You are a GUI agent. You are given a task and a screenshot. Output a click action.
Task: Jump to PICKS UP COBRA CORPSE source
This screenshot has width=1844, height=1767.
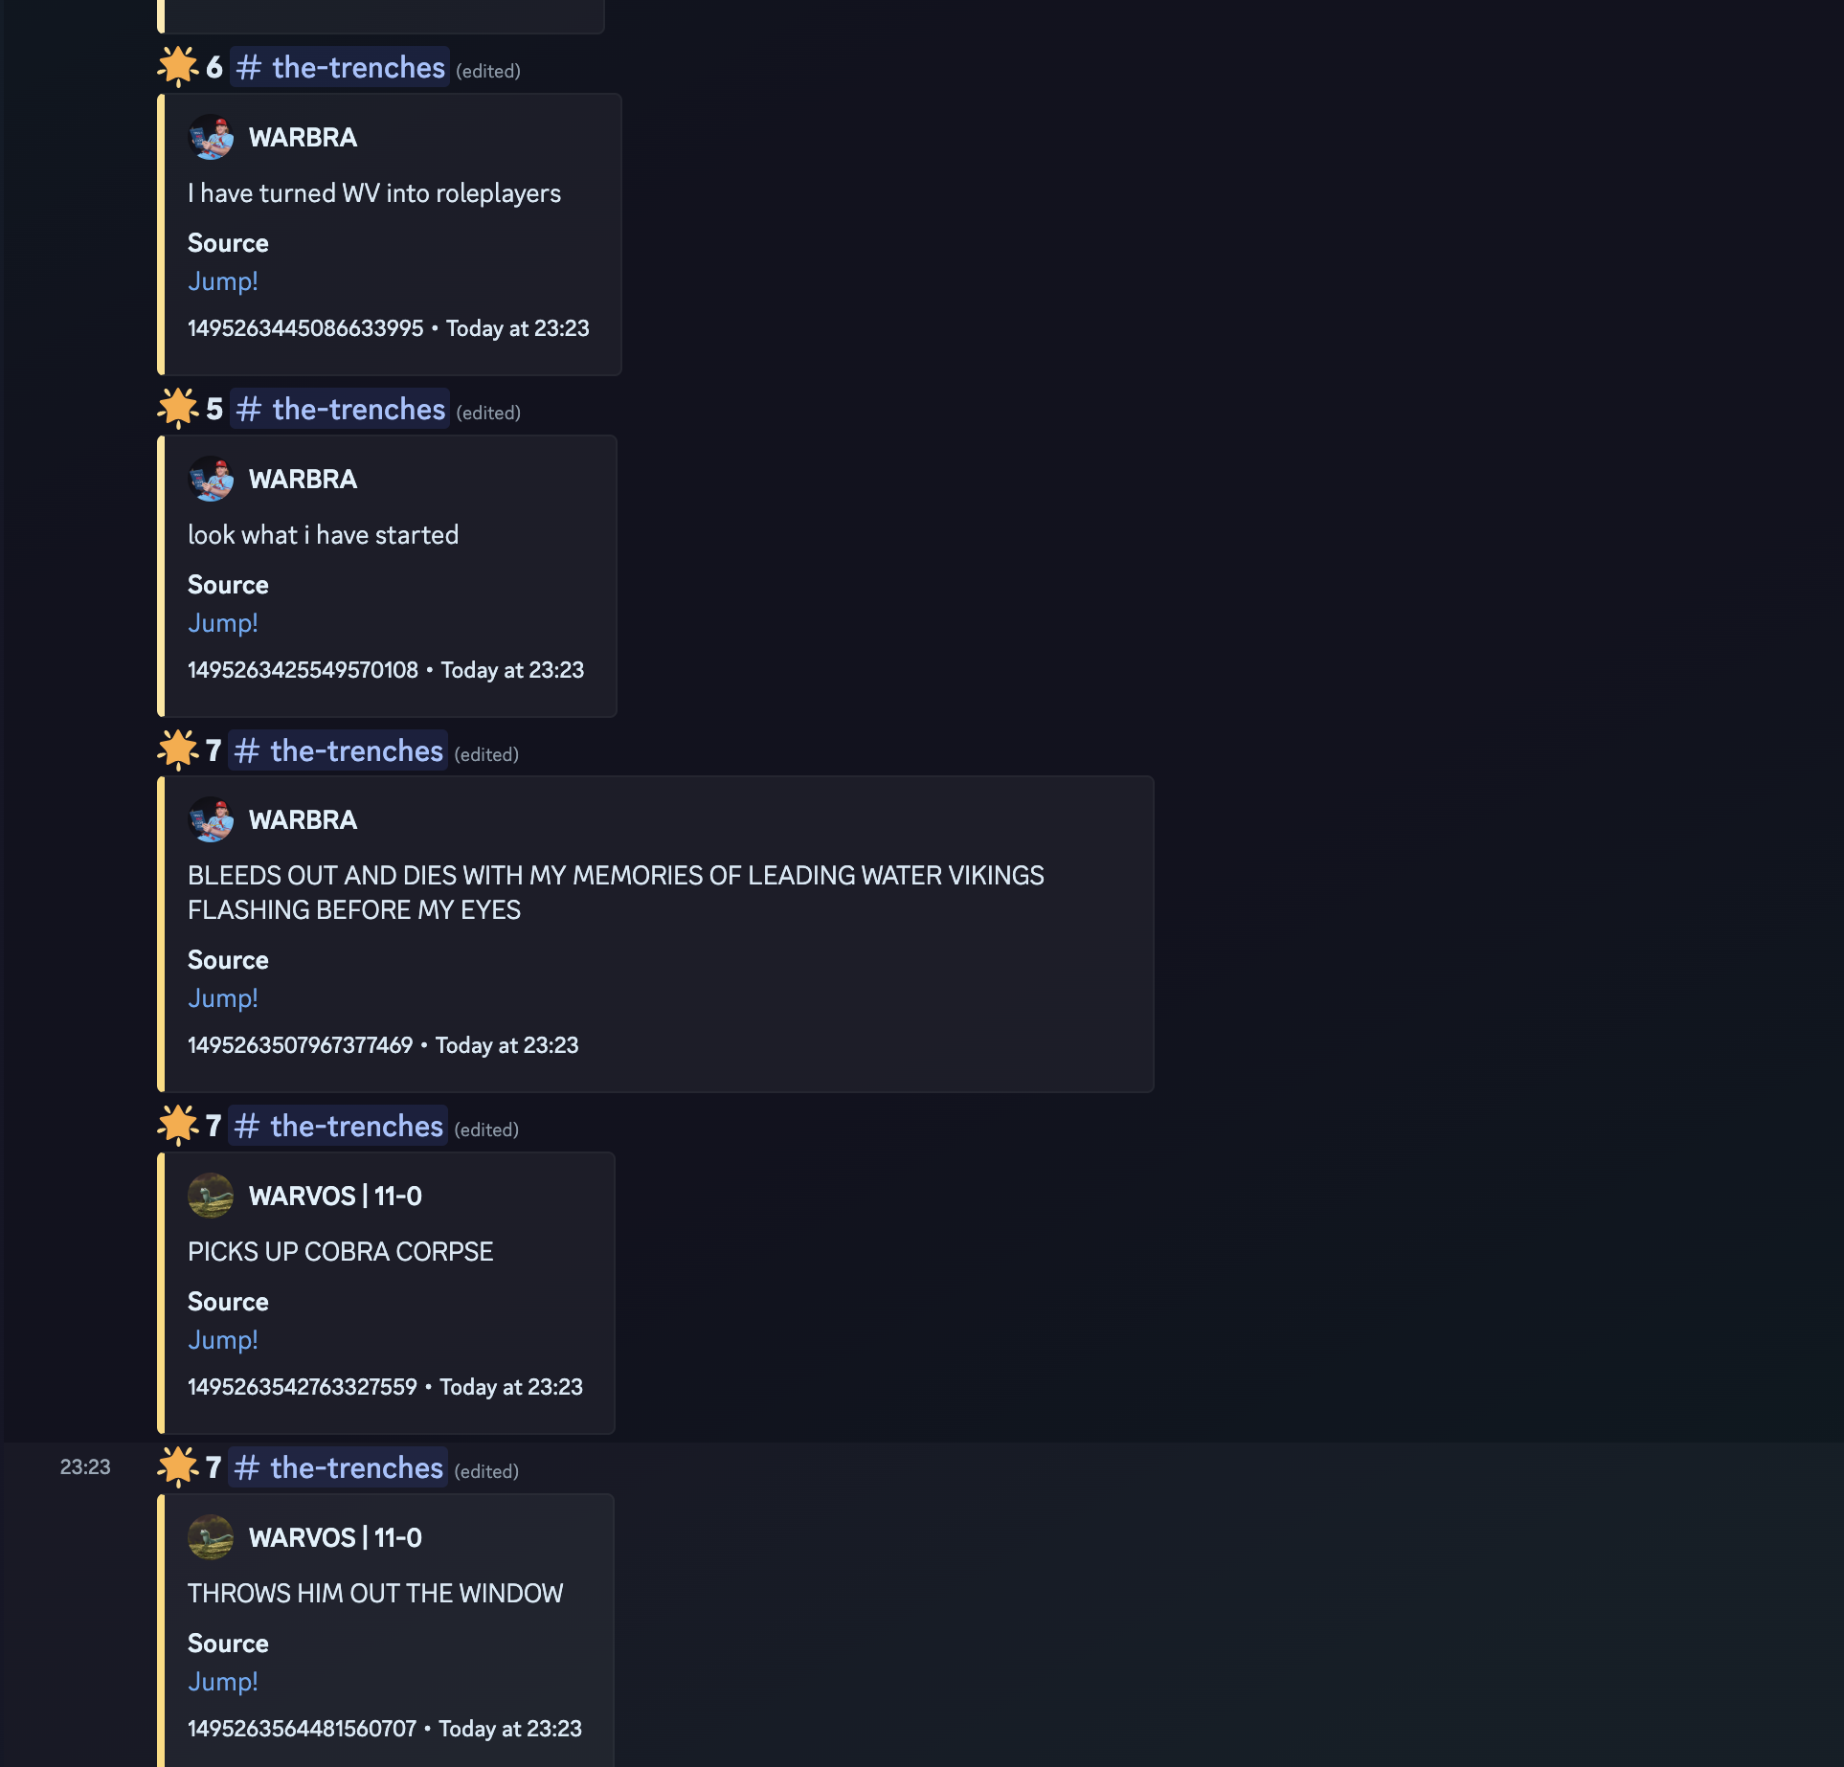coord(223,1340)
